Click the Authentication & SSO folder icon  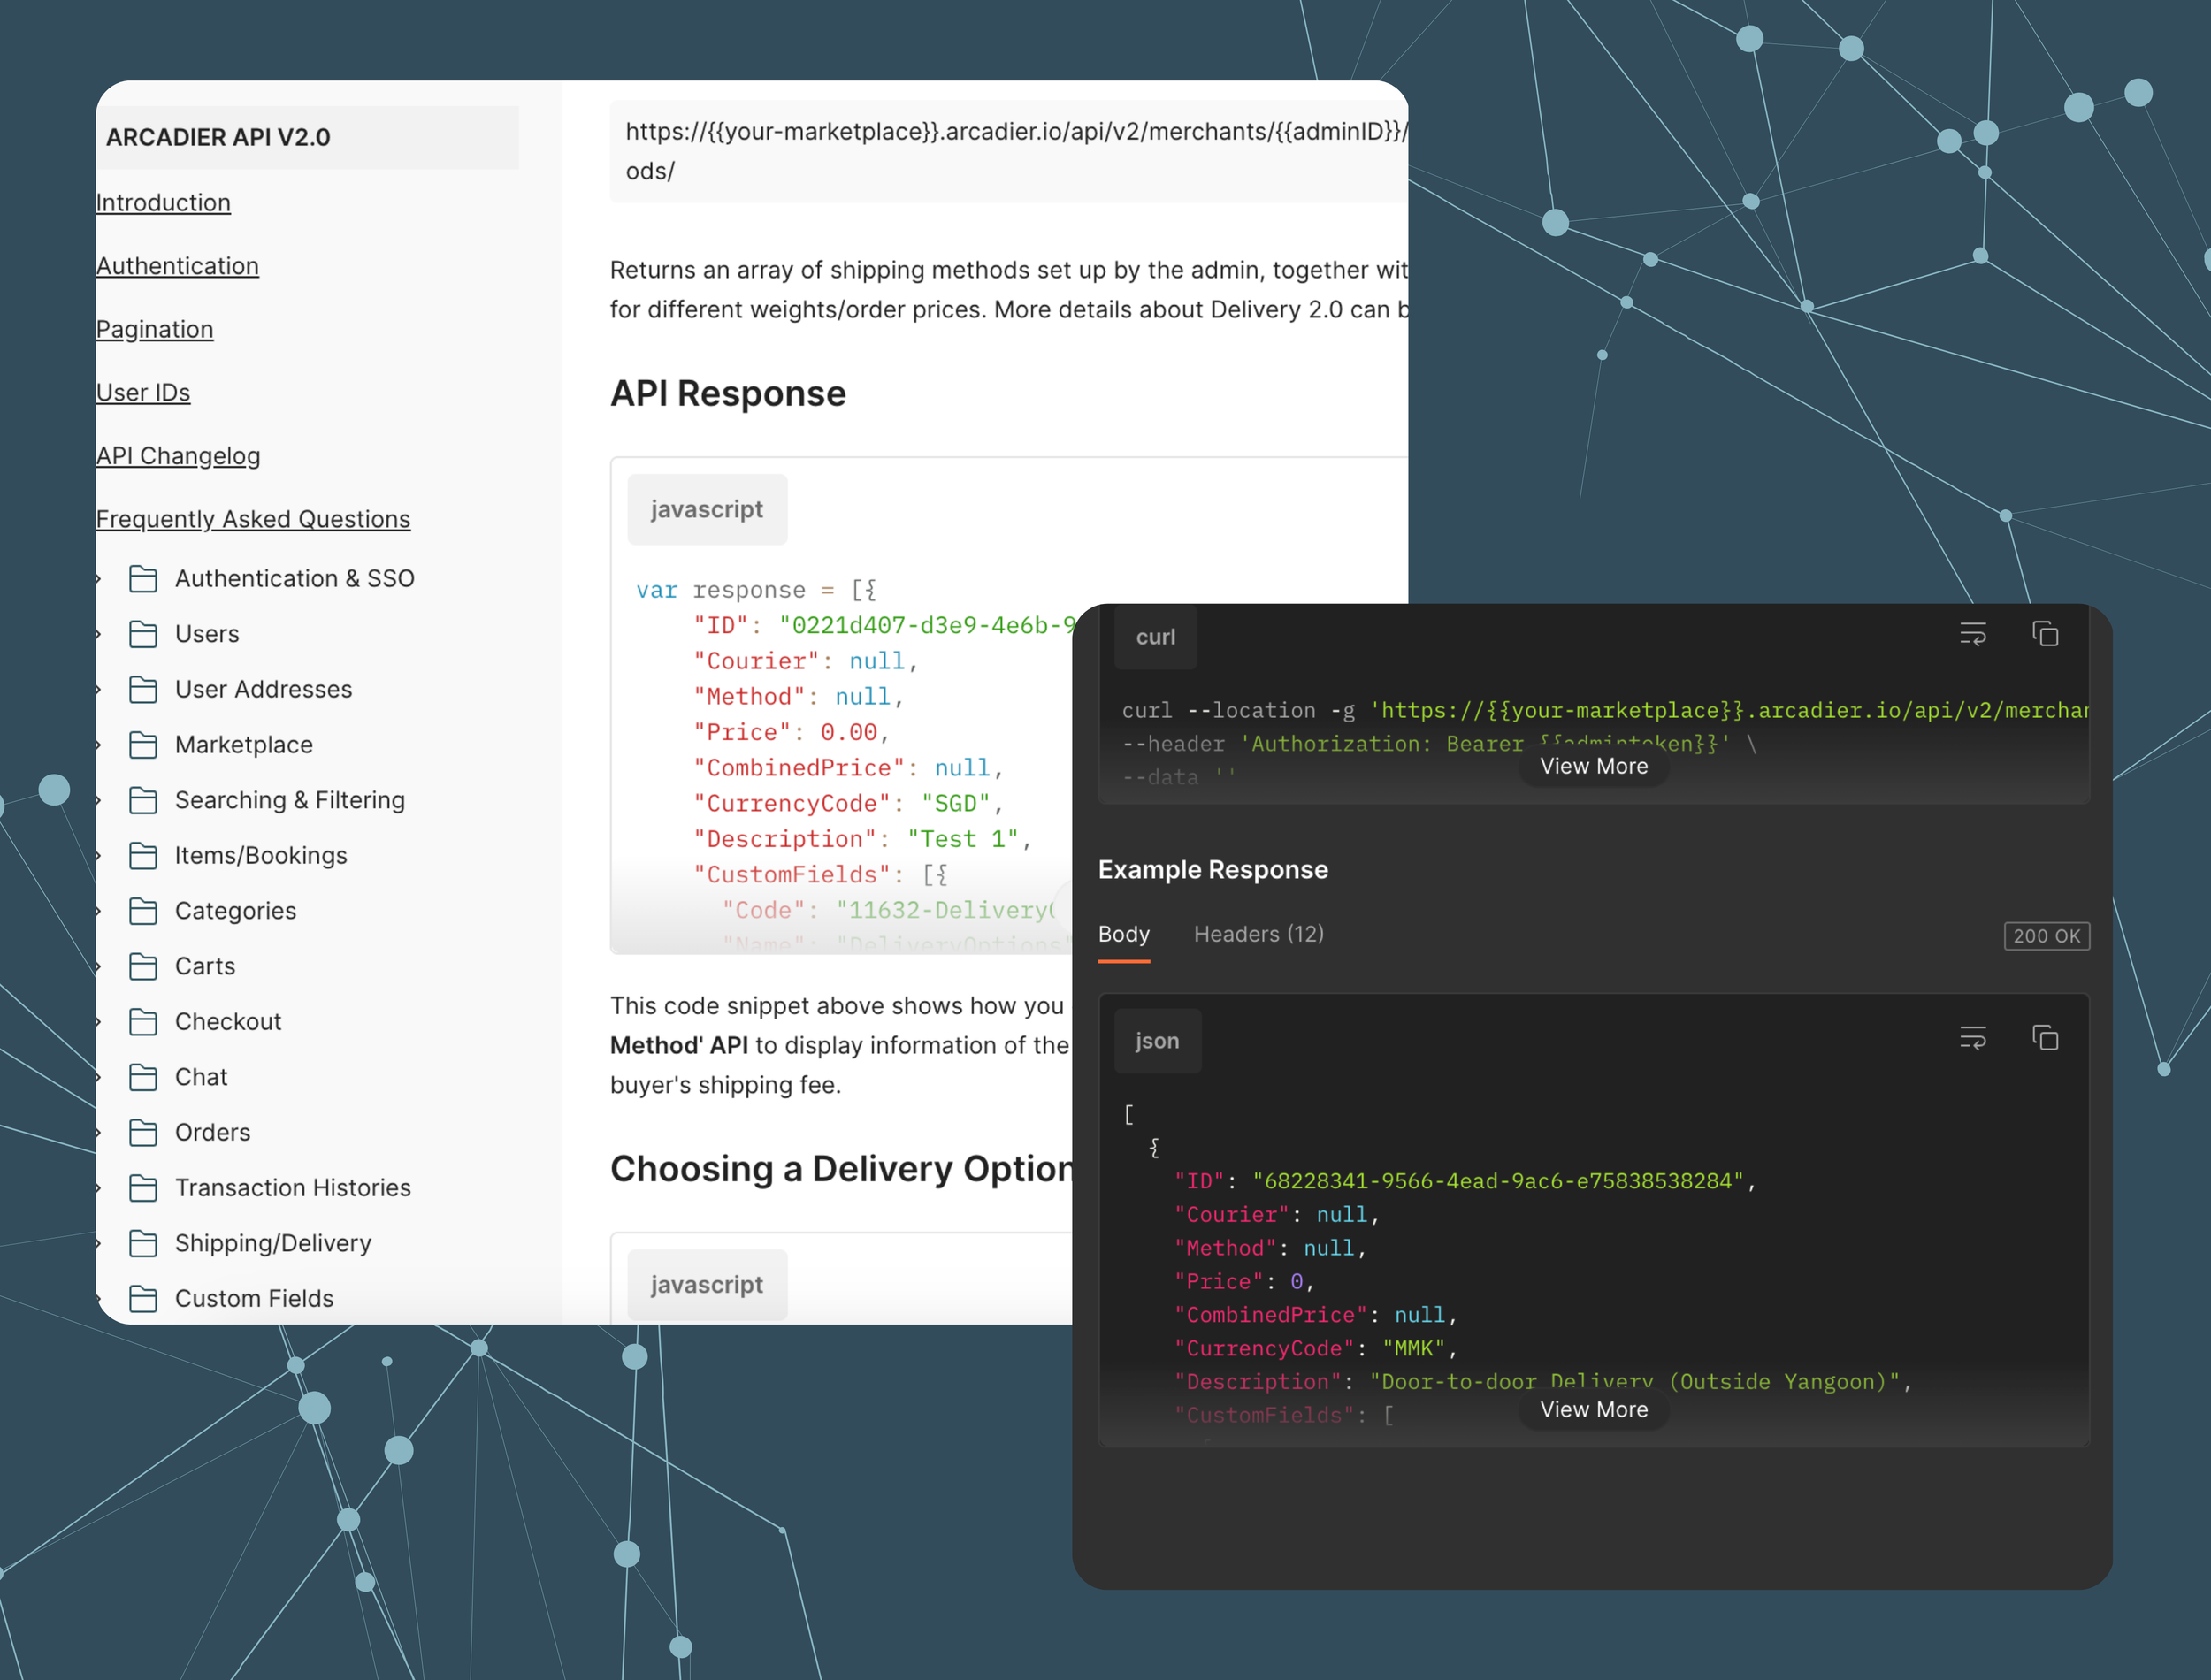[x=143, y=579]
